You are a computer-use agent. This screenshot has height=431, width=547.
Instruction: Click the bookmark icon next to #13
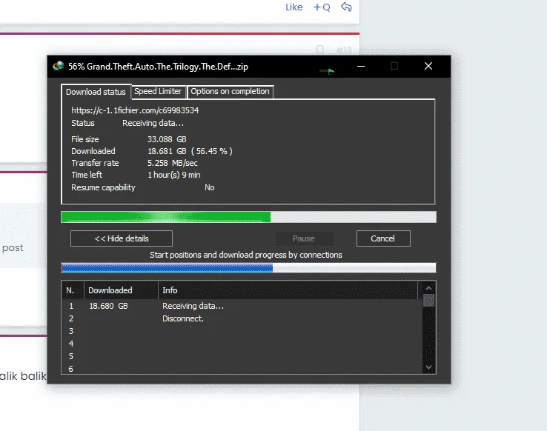pos(320,50)
